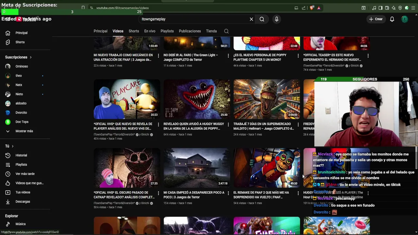
Task: Open options for OFFICIAL TEASER video
Action: coord(368,56)
